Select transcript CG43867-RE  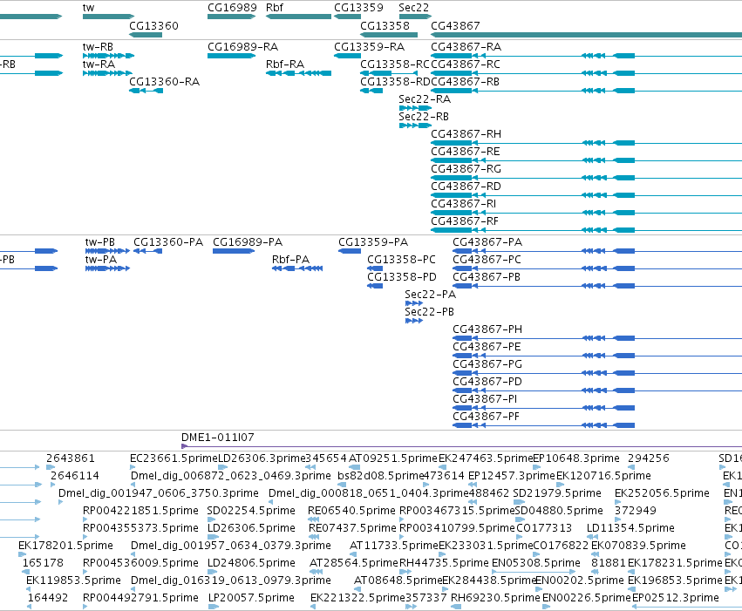tap(466, 152)
